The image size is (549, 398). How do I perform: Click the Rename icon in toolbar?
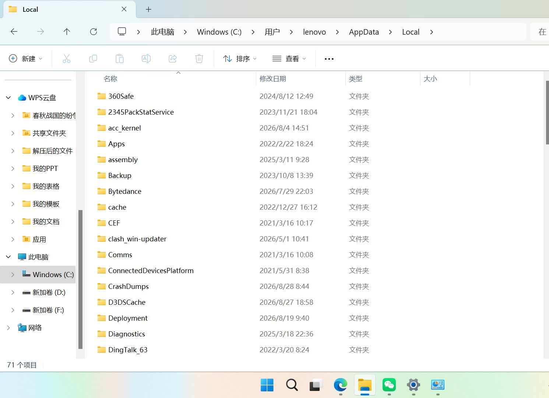coord(146,59)
